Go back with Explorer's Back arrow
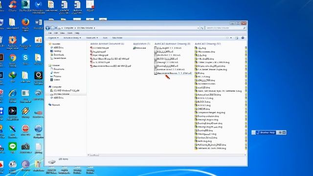Viewport: 313px width, 176px height. [x=48, y=28]
